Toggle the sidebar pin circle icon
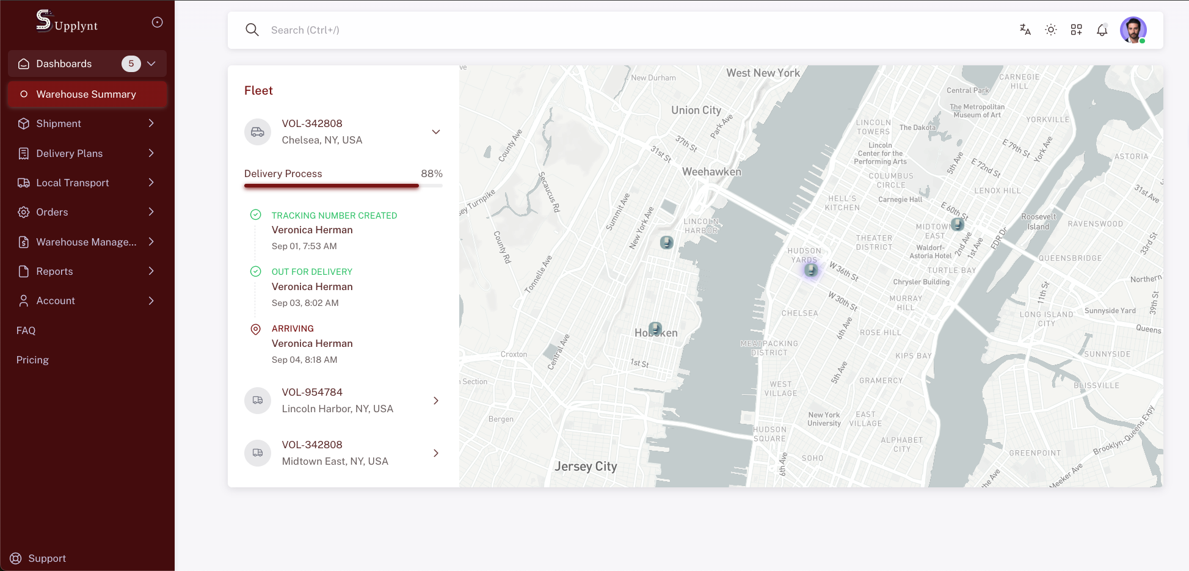Viewport: 1189px width, 571px height. pos(157,22)
